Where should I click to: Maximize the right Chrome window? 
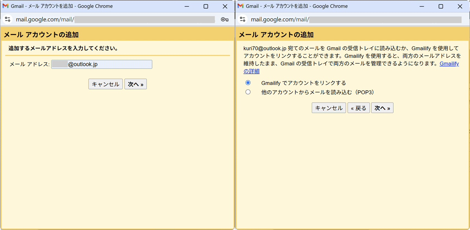click(441, 6)
